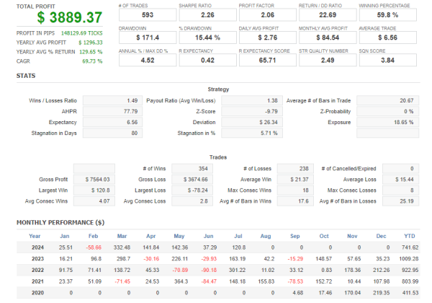The image size is (432, 303).
Task: Click 2021 May value 364.3
Action: click(181, 281)
